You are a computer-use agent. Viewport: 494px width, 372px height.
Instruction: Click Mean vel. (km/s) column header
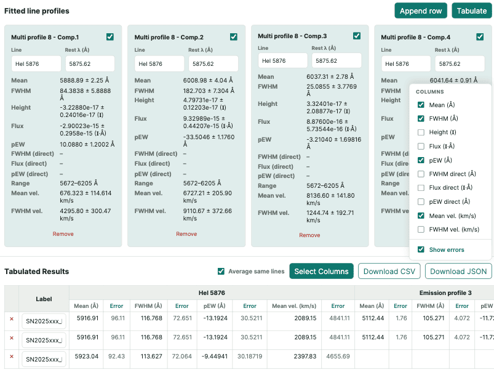[x=294, y=305]
